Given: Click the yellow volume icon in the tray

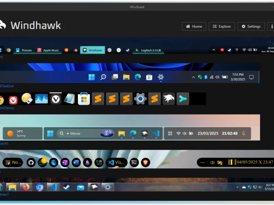Looking at the screenshot, I should click(x=212, y=163).
